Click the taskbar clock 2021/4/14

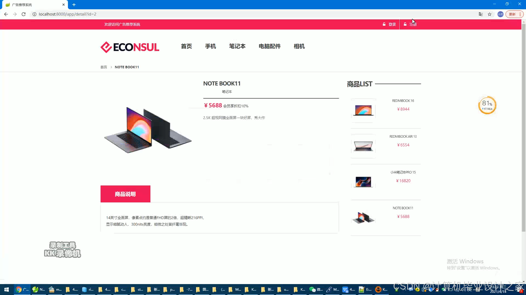[x=498, y=289]
